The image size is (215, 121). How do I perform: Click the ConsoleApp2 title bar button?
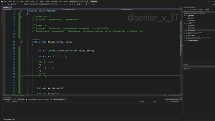(x=94, y=1)
